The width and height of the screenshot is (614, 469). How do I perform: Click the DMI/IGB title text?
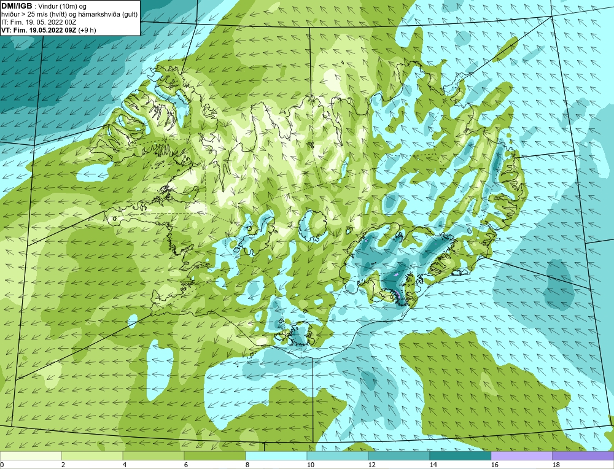pos(17,6)
